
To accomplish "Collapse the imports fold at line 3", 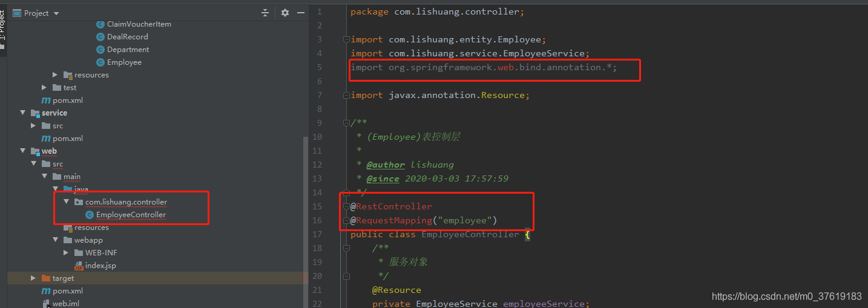I will coord(346,39).
